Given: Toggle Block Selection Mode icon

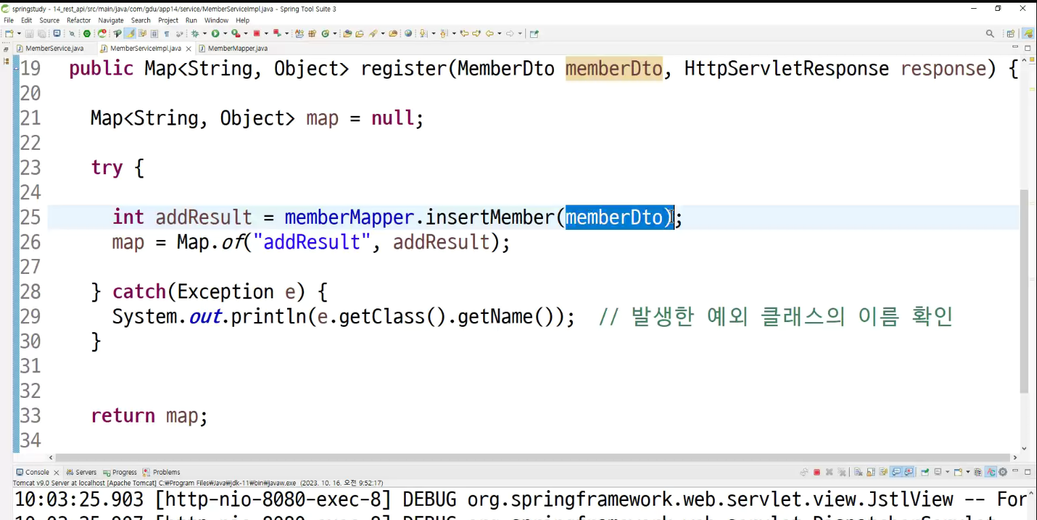Looking at the screenshot, I should point(154,33).
